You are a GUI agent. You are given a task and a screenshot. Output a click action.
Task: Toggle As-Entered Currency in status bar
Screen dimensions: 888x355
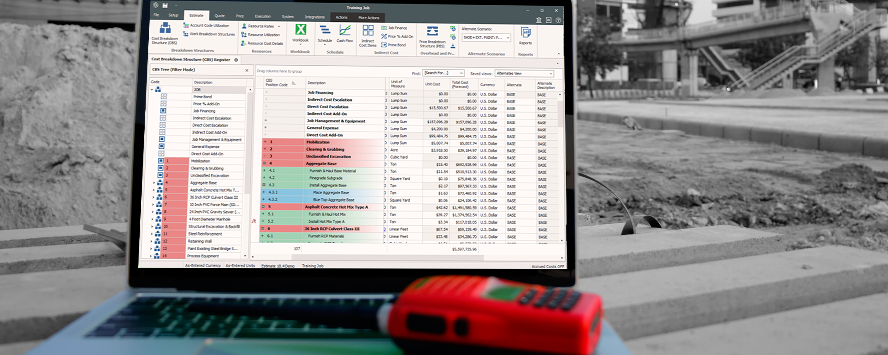[x=203, y=265]
